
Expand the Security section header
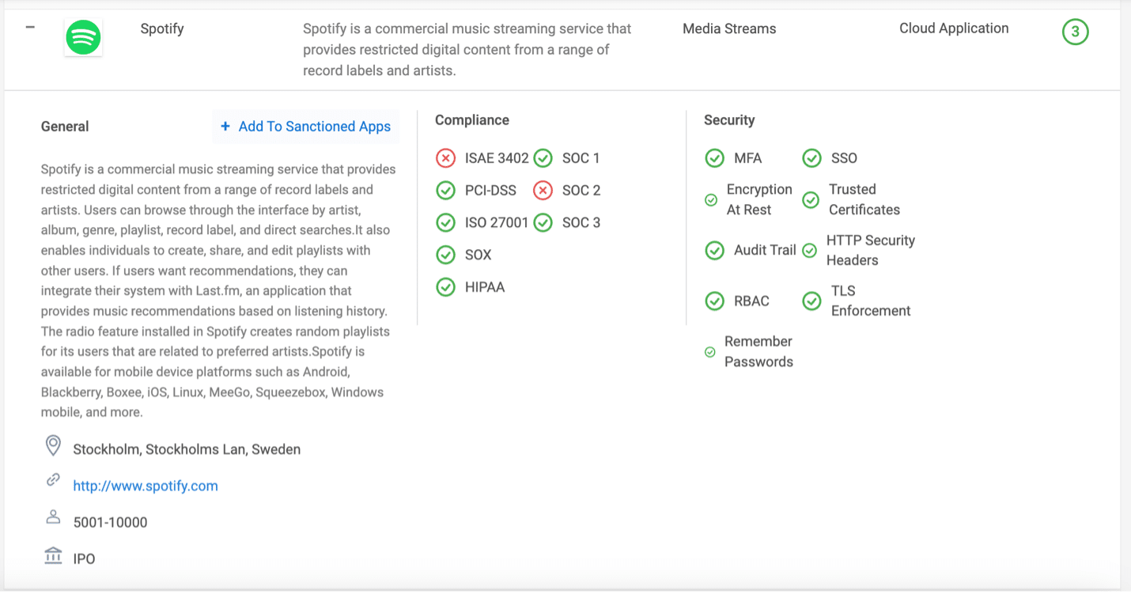(x=729, y=119)
